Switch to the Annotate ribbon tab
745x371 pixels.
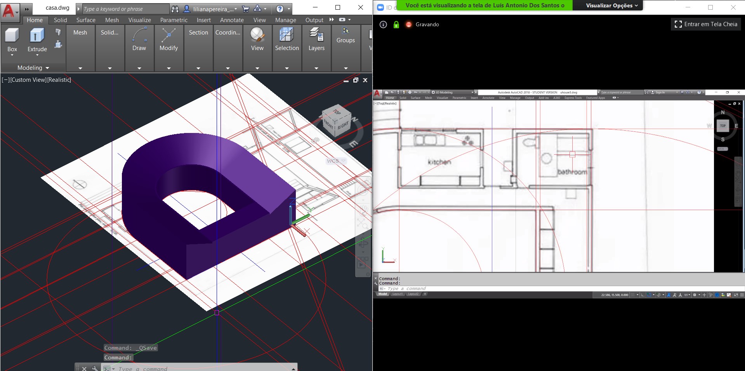(x=232, y=20)
